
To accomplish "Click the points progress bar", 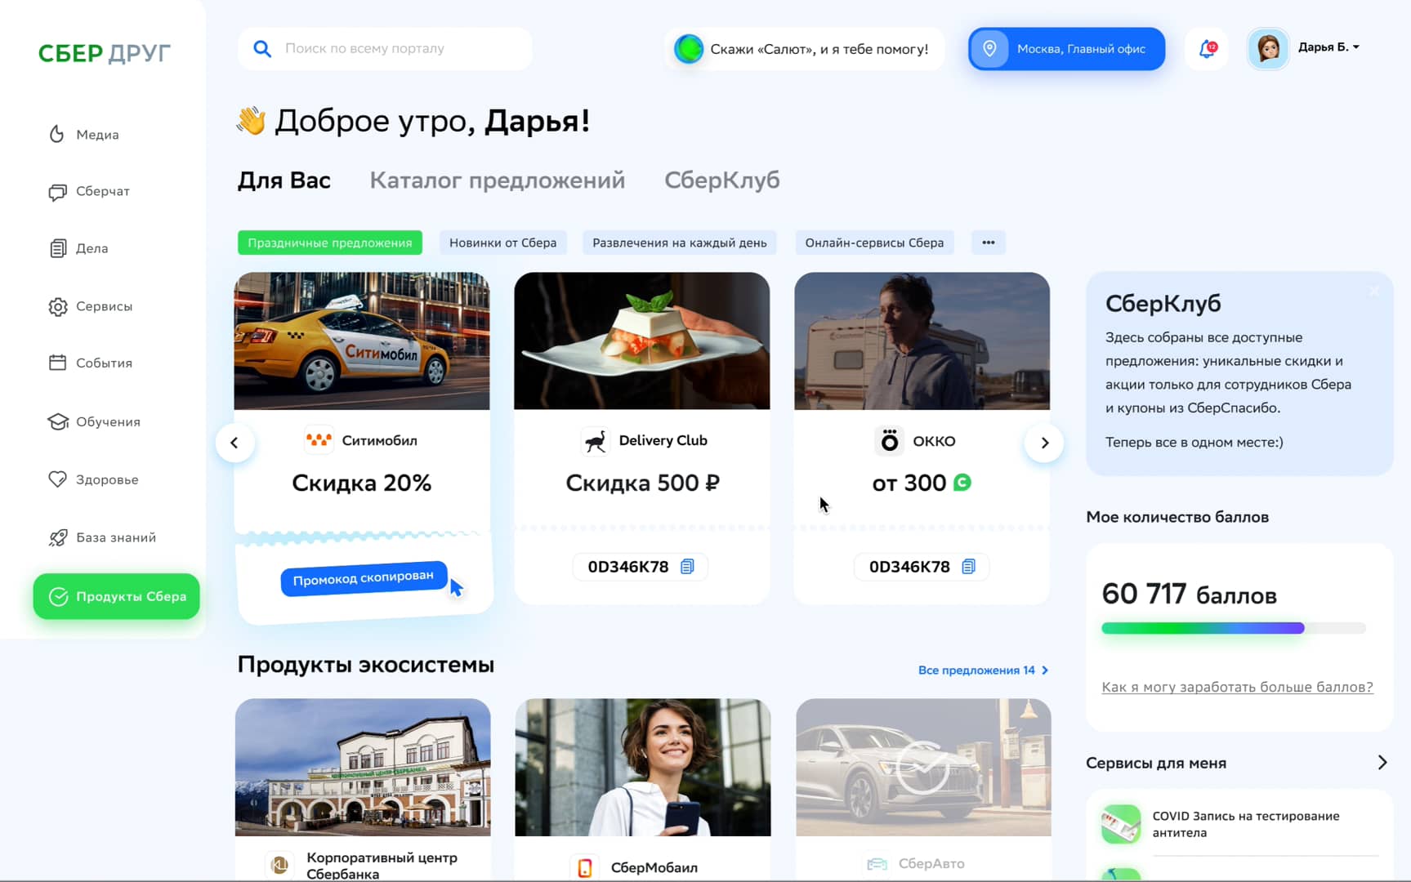I will 1234,628.
